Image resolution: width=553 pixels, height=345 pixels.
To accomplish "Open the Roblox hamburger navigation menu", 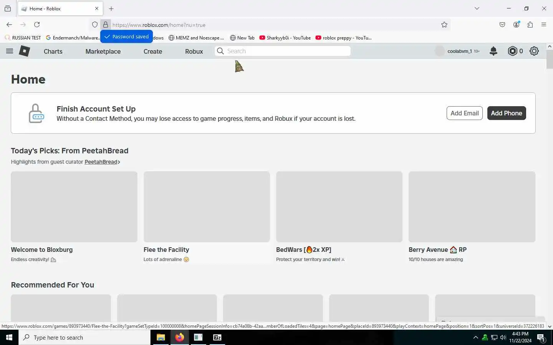I will tap(10, 51).
